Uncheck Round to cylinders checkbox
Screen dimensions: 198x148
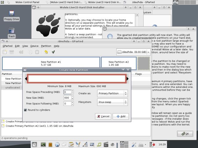(25, 110)
